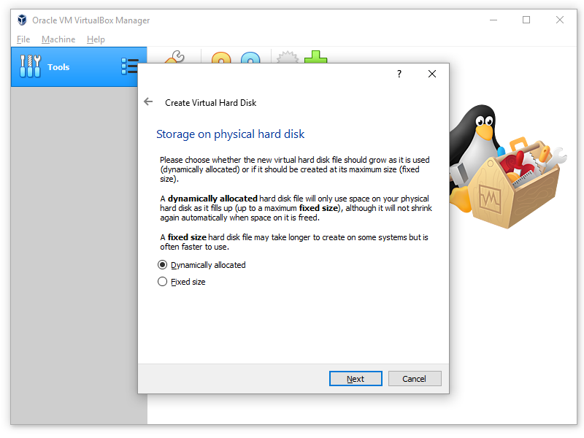The image size is (584, 438).
Task: Click the Export appliance toolbar icon
Action: click(x=250, y=58)
